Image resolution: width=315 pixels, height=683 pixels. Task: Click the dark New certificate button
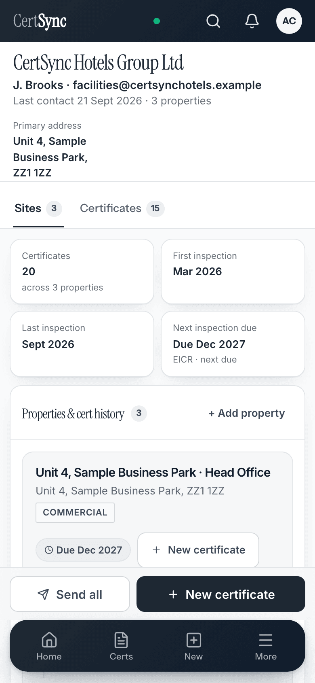tap(221, 594)
